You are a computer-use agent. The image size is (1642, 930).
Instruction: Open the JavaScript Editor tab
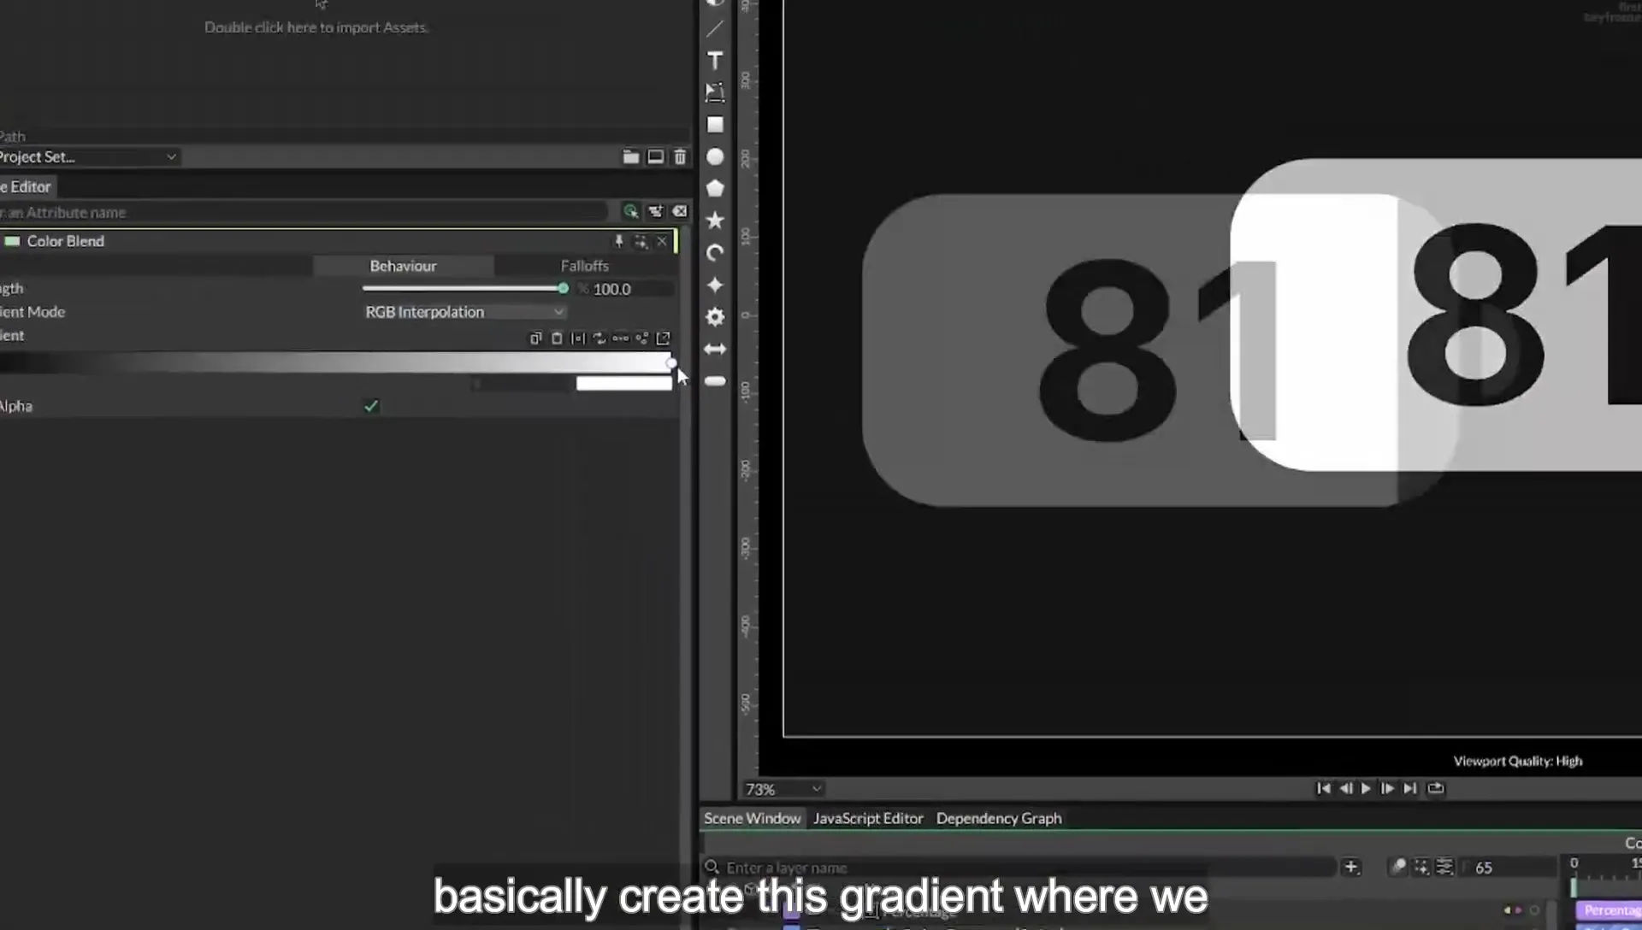pyautogui.click(x=868, y=818)
